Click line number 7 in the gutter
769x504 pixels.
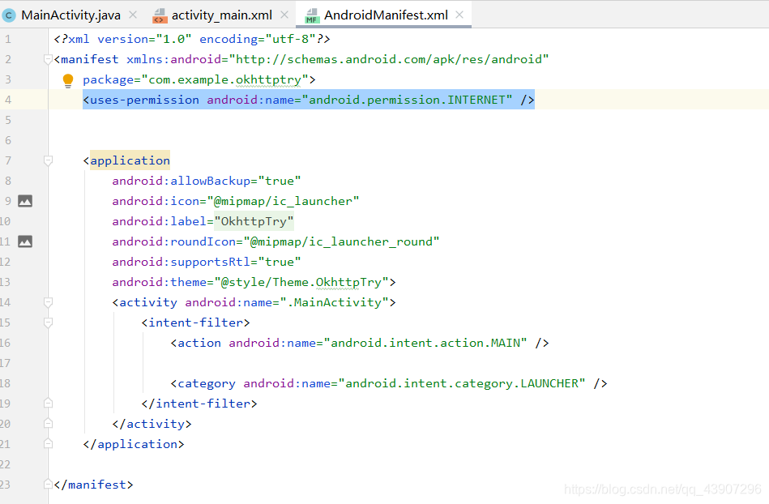[8, 160]
